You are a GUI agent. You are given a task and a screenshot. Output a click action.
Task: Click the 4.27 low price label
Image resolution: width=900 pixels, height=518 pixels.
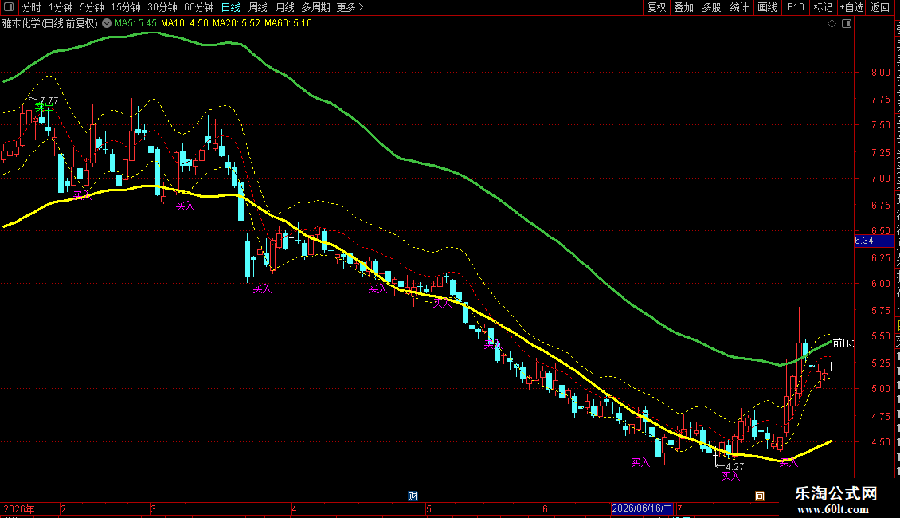pos(734,467)
